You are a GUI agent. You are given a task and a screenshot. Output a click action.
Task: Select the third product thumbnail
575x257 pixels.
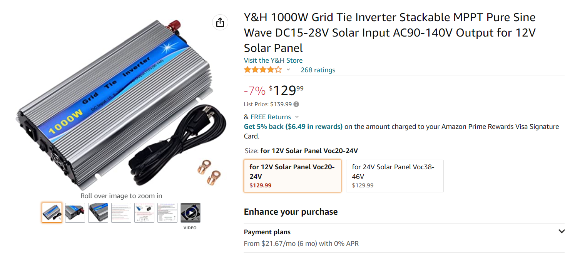pos(98,213)
